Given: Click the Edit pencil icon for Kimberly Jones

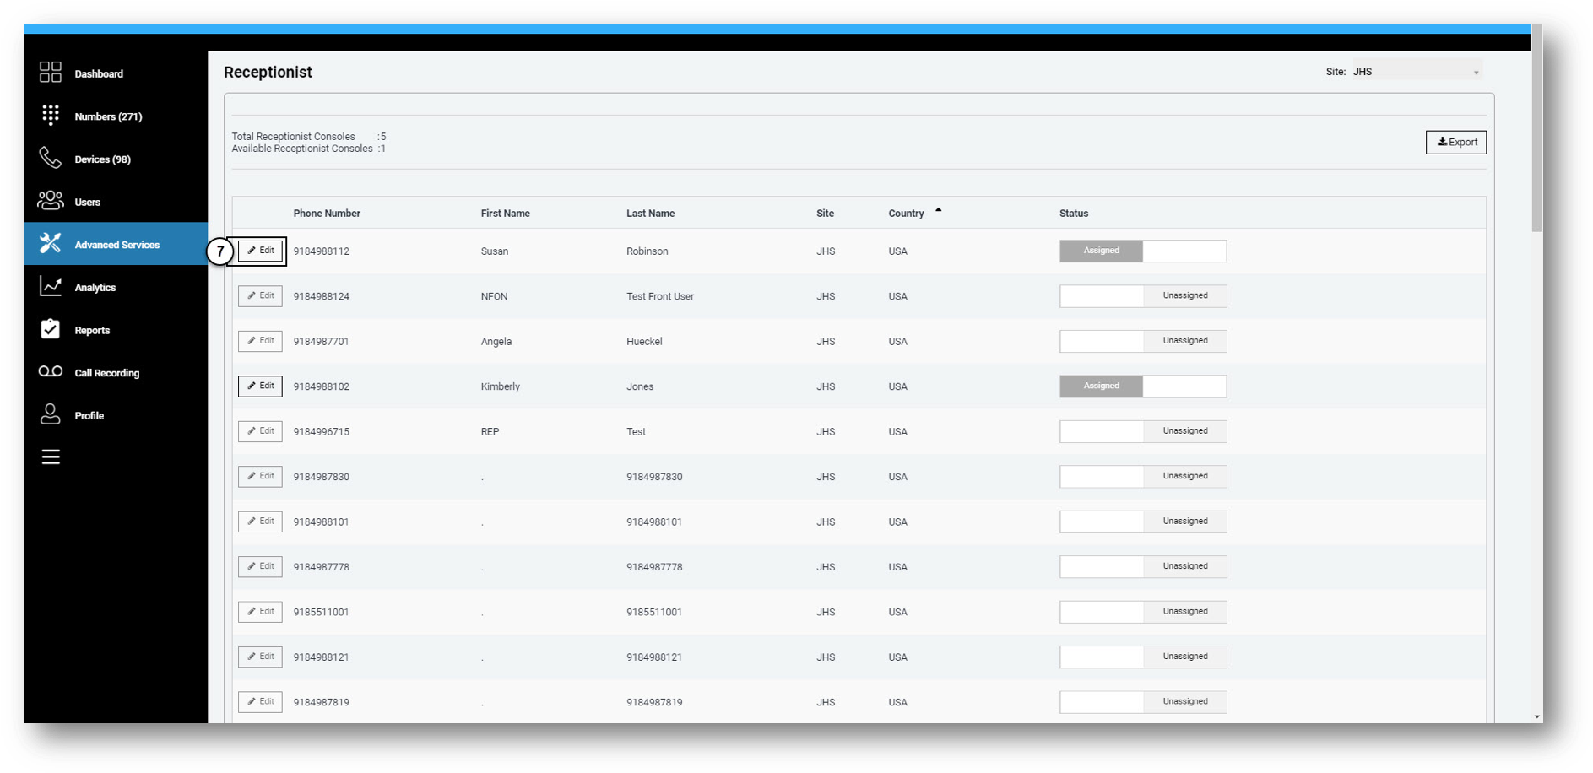Looking at the screenshot, I should coord(260,386).
